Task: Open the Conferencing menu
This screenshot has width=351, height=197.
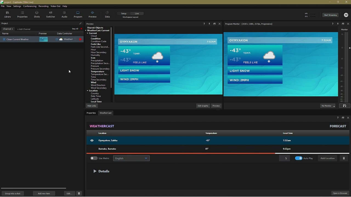Action: [x=30, y=6]
